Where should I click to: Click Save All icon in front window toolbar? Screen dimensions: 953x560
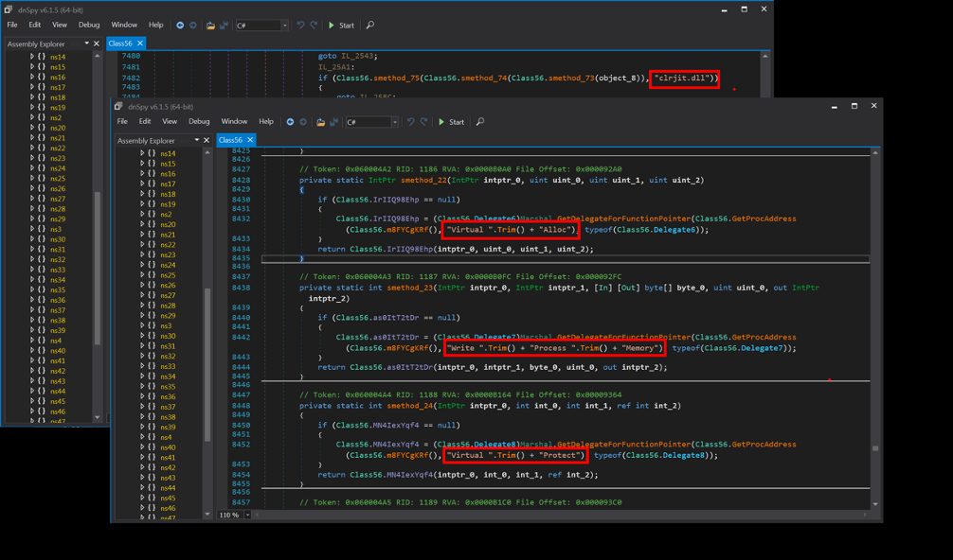(333, 122)
